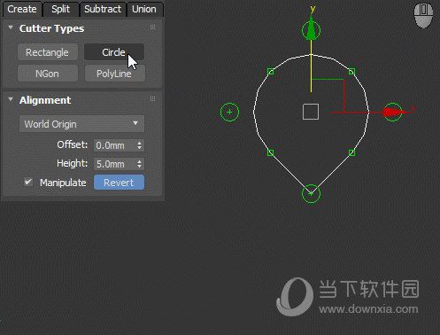Select the left green circle plus manipulator
Image resolution: width=440 pixels, height=335 pixels.
point(229,112)
